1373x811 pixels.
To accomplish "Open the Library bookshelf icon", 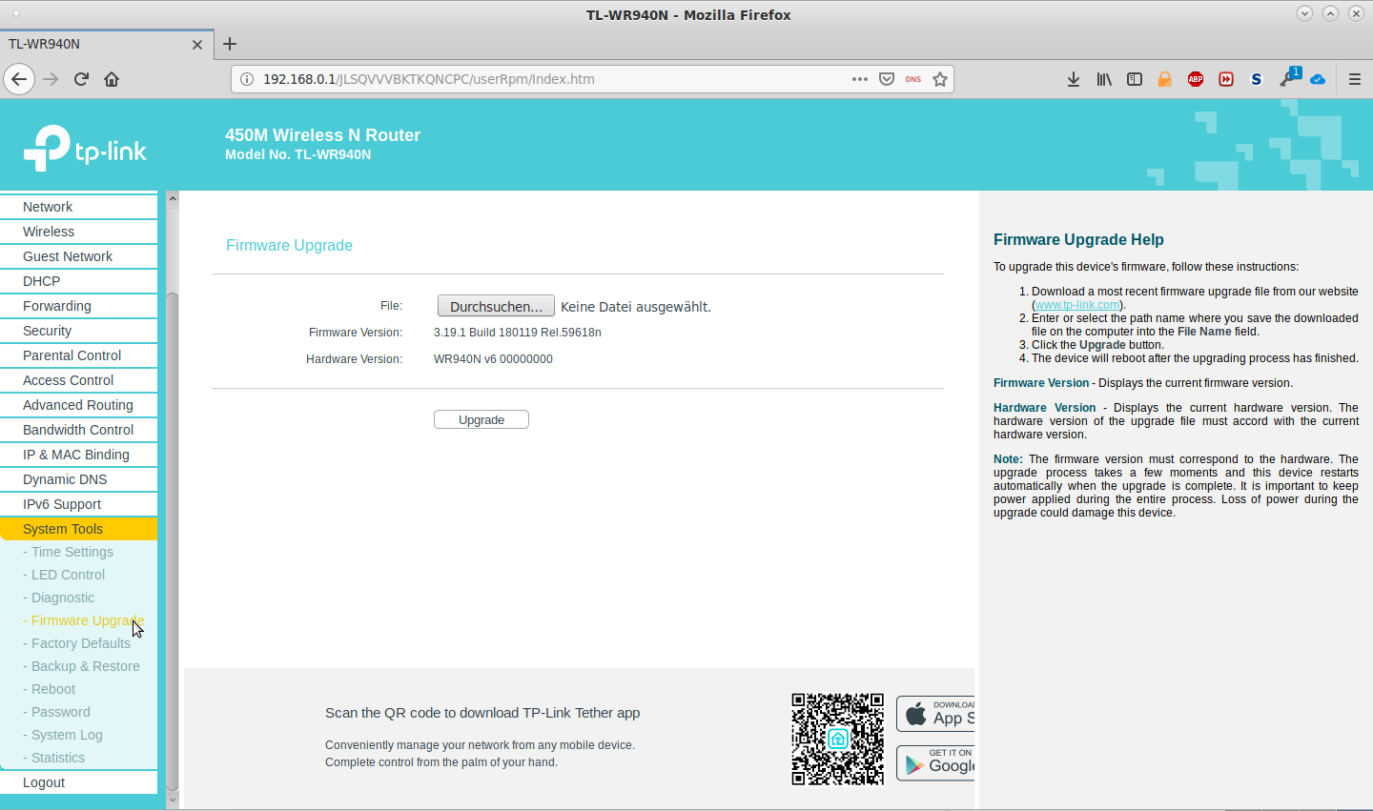I will (1103, 79).
